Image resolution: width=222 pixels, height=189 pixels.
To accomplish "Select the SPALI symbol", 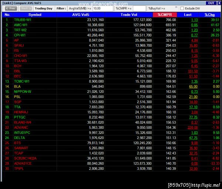I will pyautogui.click(x=19, y=45).
